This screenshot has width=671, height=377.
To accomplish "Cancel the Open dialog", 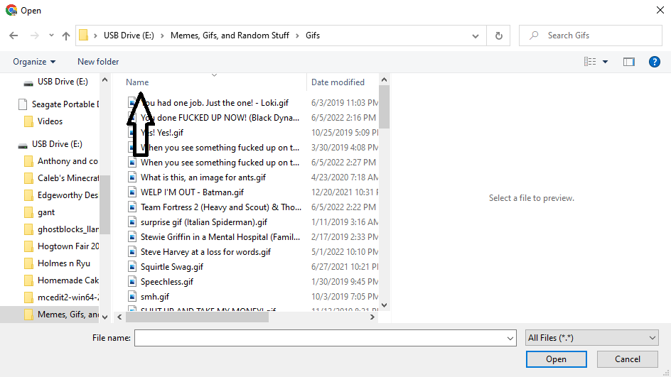I will 628,359.
